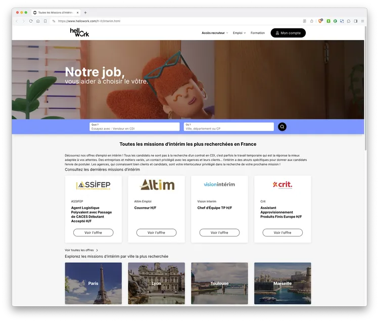The height and width of the screenshot is (322, 379).
Task: Go to browser home page
Action: click(x=38, y=21)
